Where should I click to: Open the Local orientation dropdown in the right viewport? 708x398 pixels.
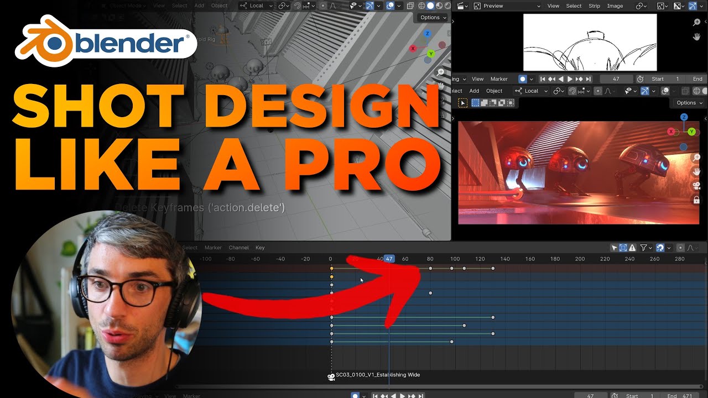coord(531,91)
